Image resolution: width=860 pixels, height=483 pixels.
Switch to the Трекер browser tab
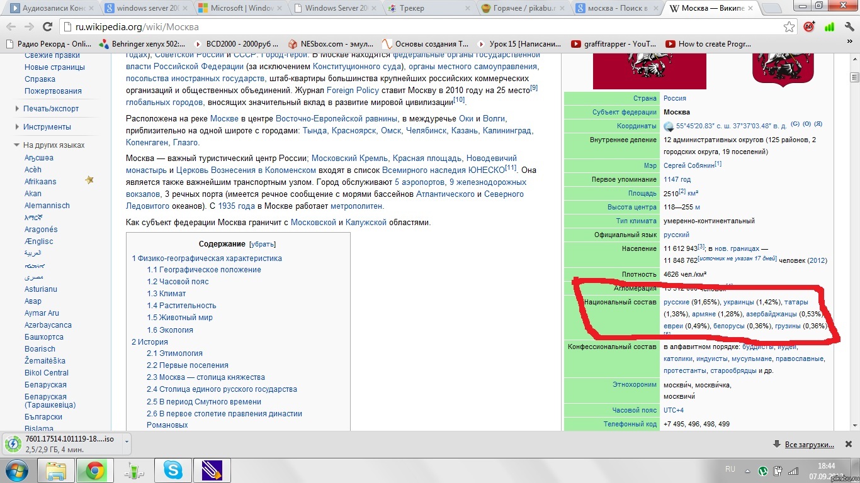(429, 8)
